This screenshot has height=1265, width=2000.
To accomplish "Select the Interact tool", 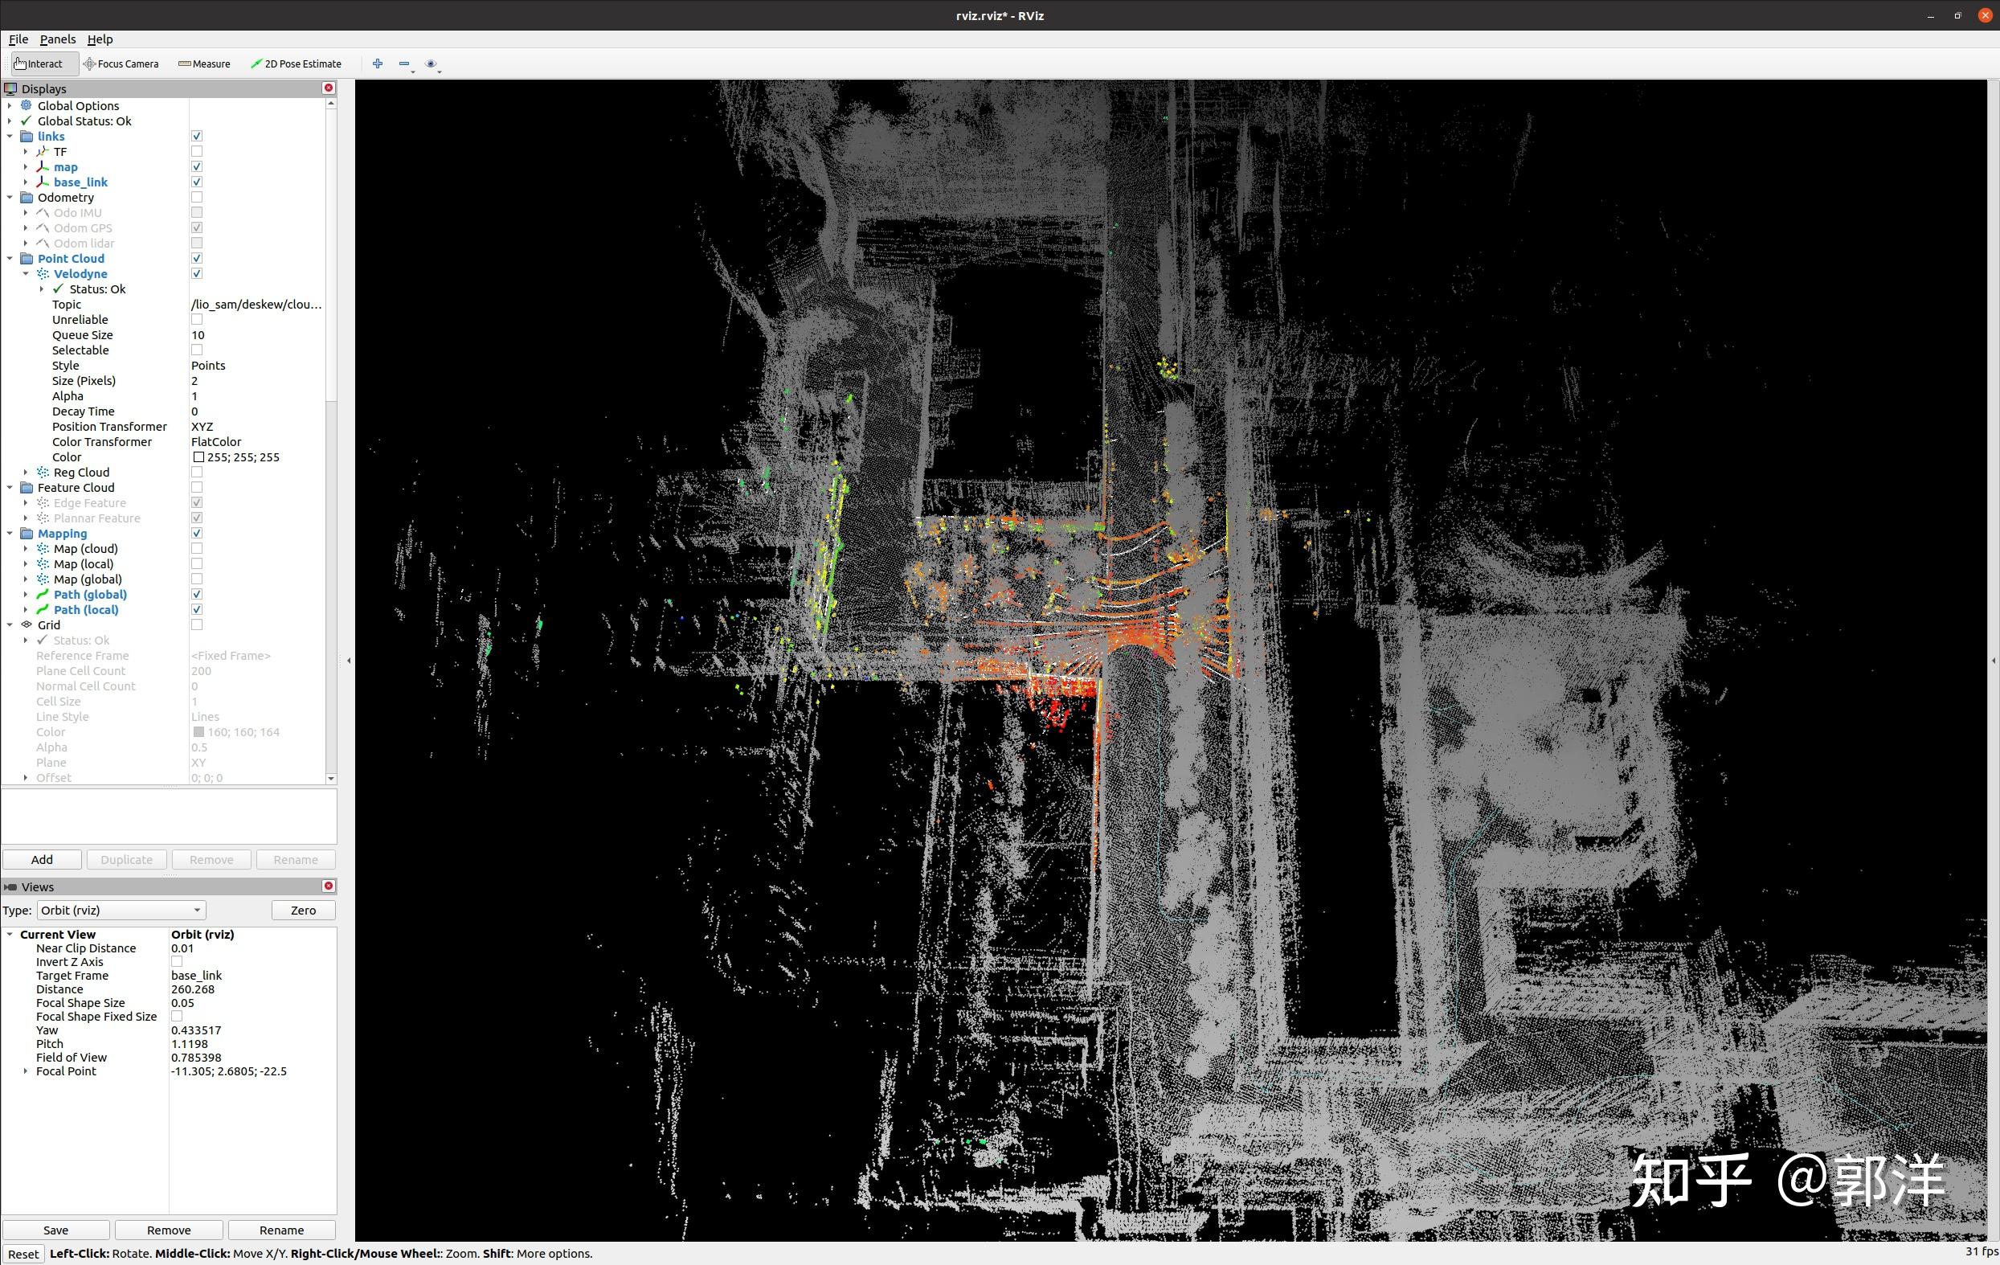I will tap(45, 63).
